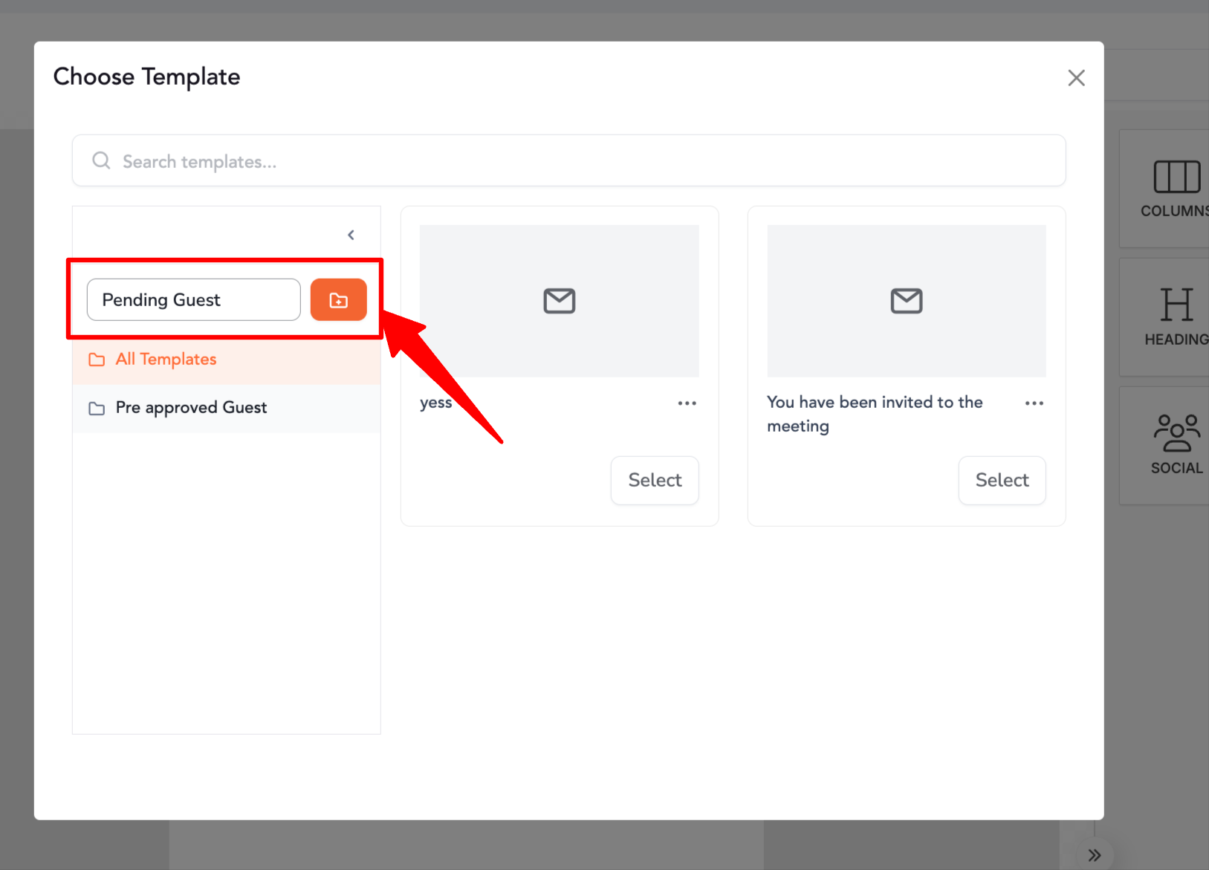Open the Pre approved Guest folder
Screen dimensions: 1209x870
(191, 408)
